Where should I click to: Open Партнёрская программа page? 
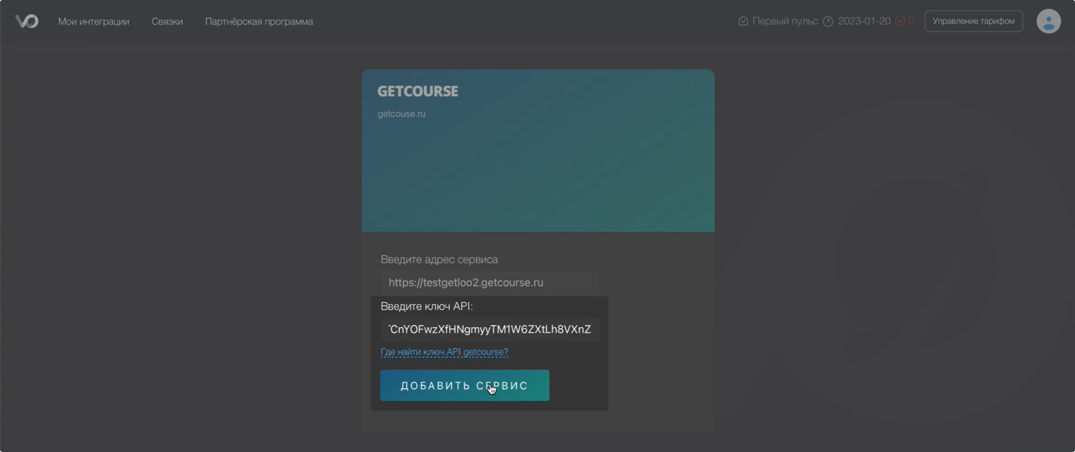259,21
